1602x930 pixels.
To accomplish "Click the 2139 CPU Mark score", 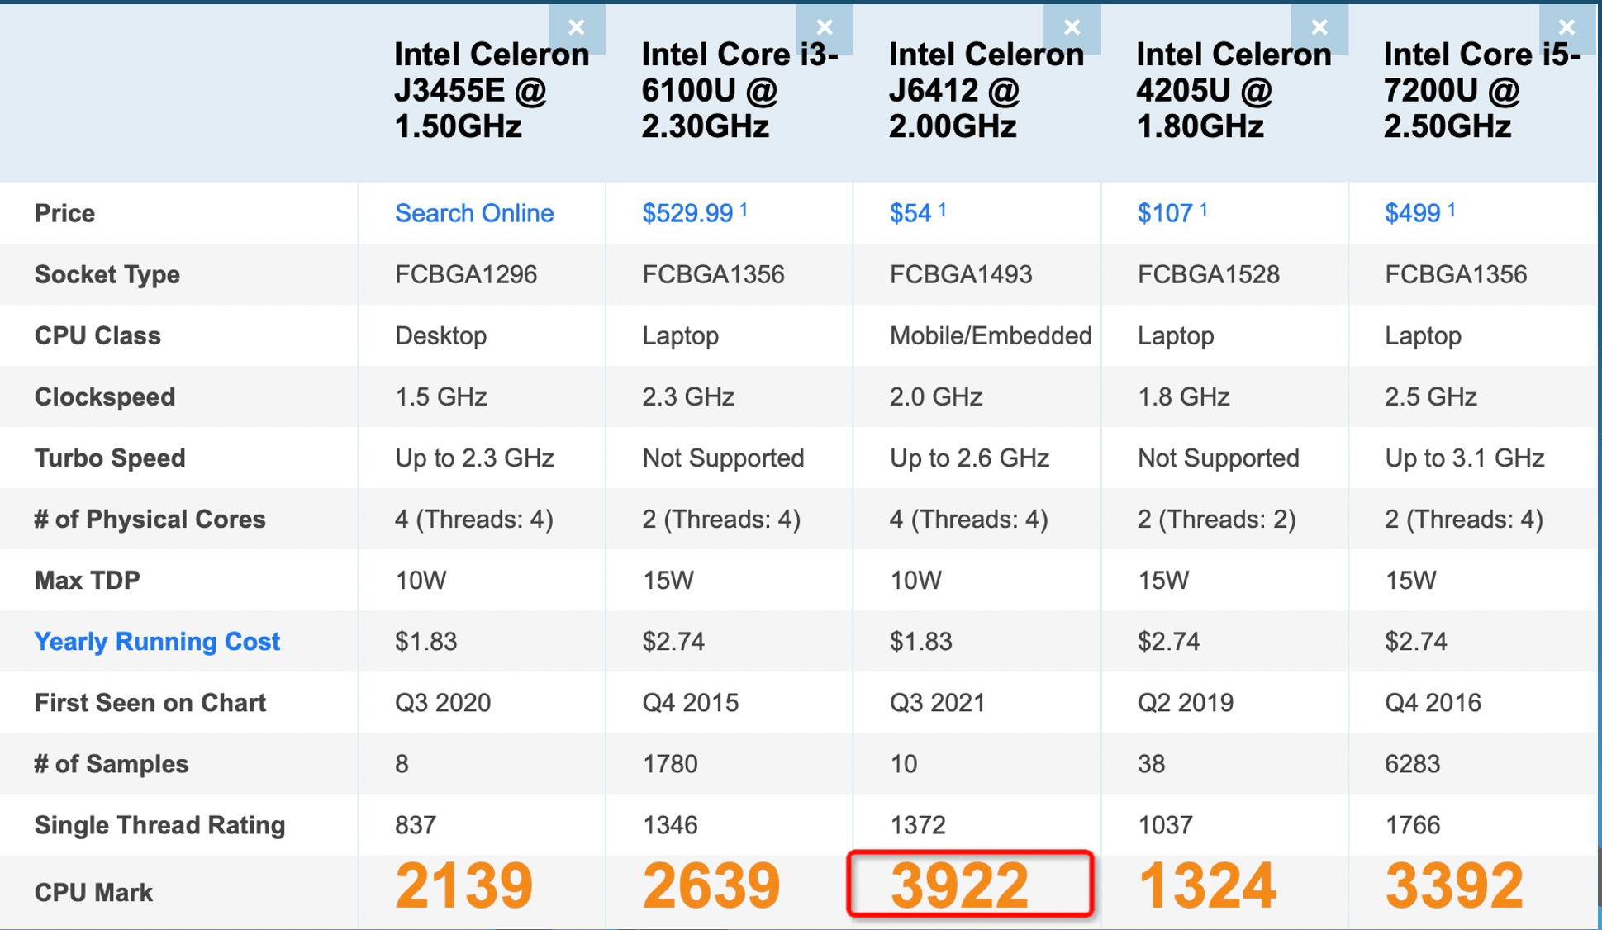I will point(464,885).
